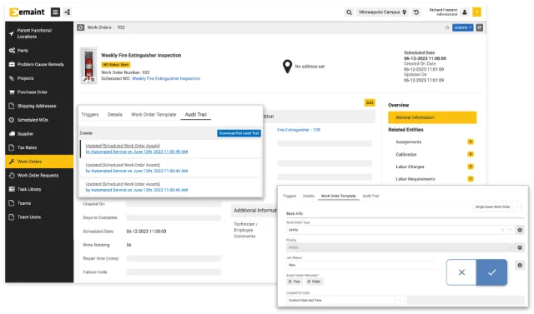This screenshot has width=534, height=314.
Task: Click the map pin beside No address set
Action: tap(287, 67)
